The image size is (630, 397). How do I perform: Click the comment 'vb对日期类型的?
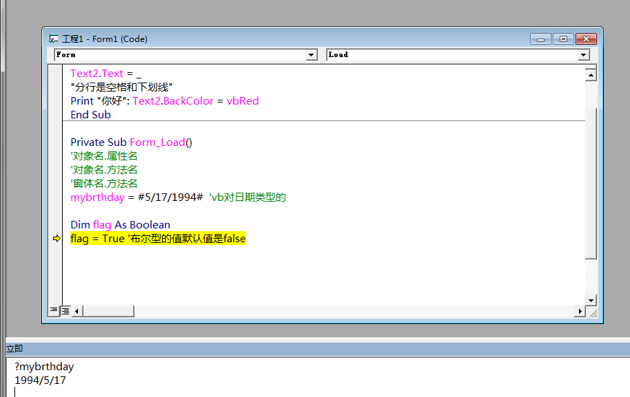point(247,197)
